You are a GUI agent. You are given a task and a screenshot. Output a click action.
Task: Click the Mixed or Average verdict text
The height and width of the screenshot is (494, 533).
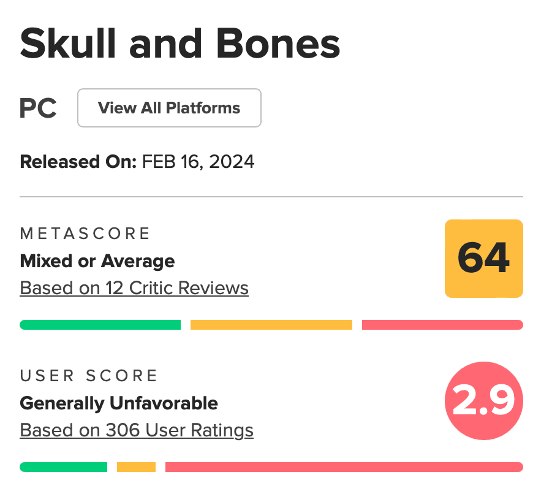click(97, 261)
